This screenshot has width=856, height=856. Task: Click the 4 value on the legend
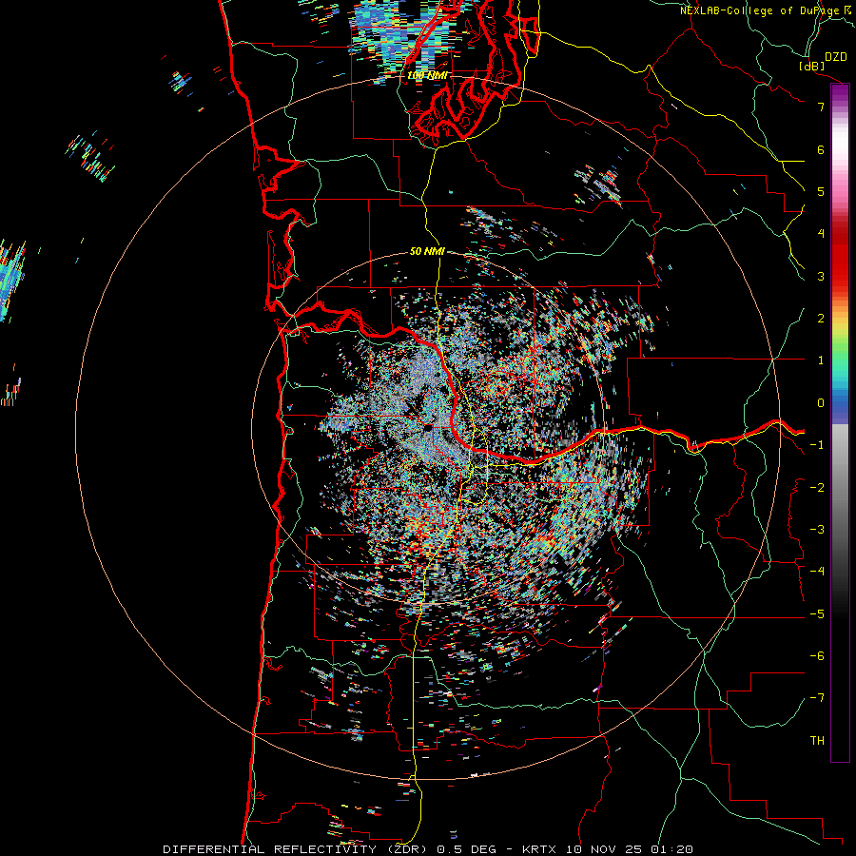click(821, 234)
